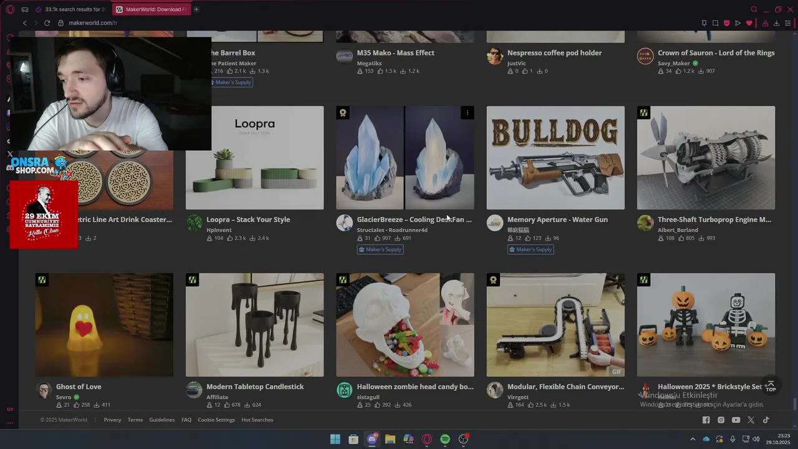Open the Opera flow send icon
Viewport: 798px width, 449px height.
(738, 23)
